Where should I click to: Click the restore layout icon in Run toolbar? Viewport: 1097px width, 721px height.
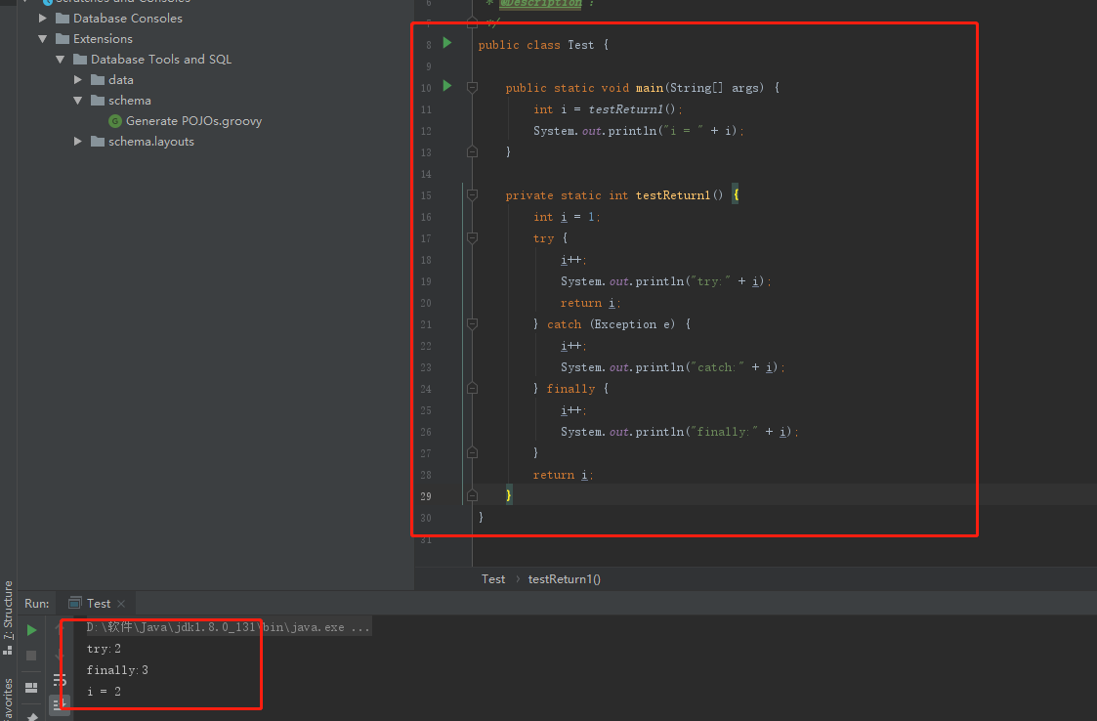point(31,688)
